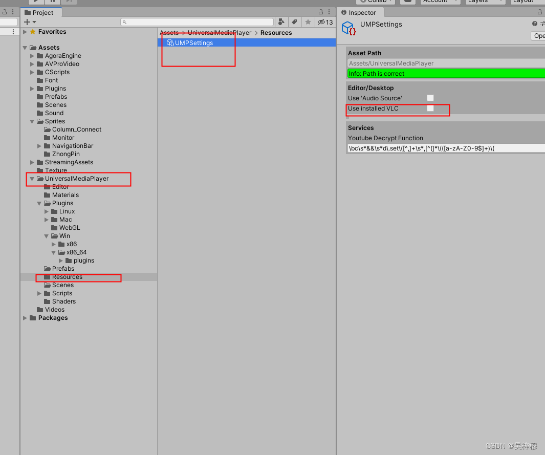Click the WebGL folder icon
Image resolution: width=545 pixels, height=455 pixels.
coord(54,228)
